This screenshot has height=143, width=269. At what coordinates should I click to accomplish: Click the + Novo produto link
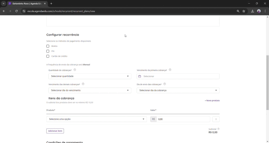212,101
